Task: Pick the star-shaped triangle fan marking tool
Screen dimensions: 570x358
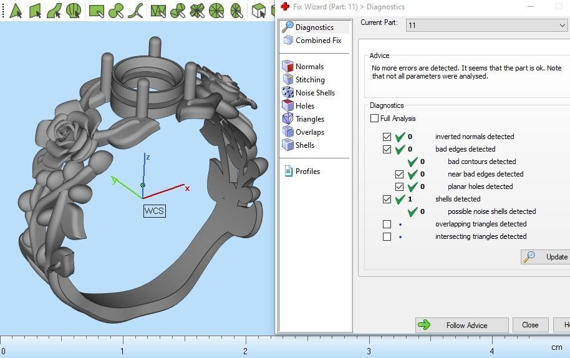Action: coord(197,11)
